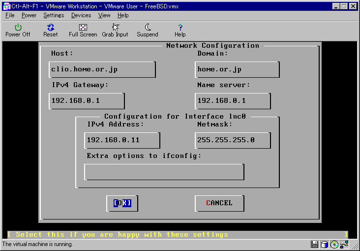This screenshot has width=360, height=251.
Task: Open the Devices menu
Action: coord(81,15)
